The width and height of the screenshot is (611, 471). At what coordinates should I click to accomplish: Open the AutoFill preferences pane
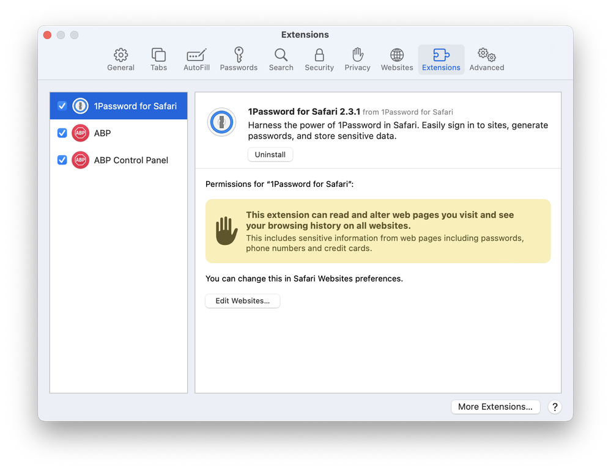tap(196, 59)
